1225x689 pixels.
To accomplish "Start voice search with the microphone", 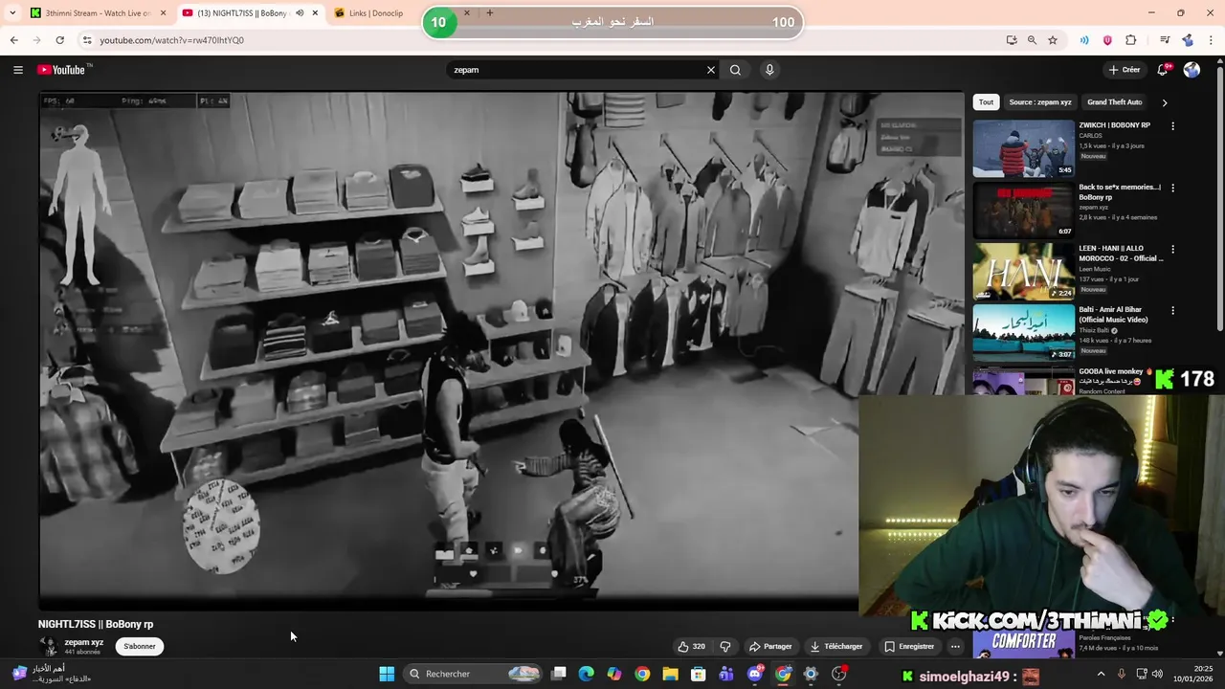I will tap(769, 70).
